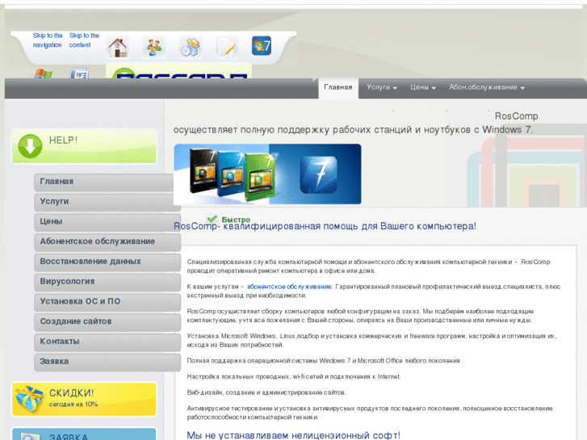Click the СКИДКИ! yellow discount banner
This screenshot has height=440, width=587.
84,399
